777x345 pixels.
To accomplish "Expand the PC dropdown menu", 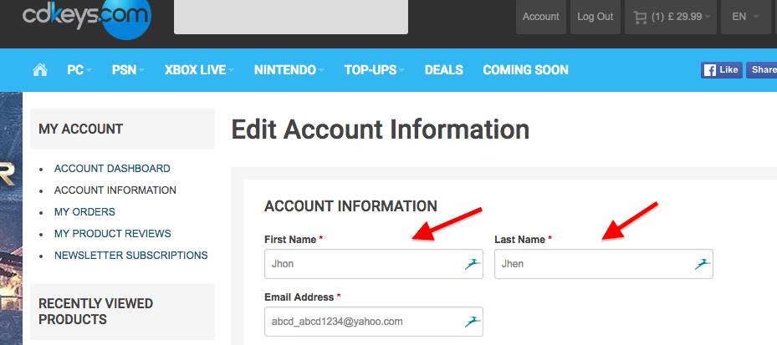I will point(79,70).
